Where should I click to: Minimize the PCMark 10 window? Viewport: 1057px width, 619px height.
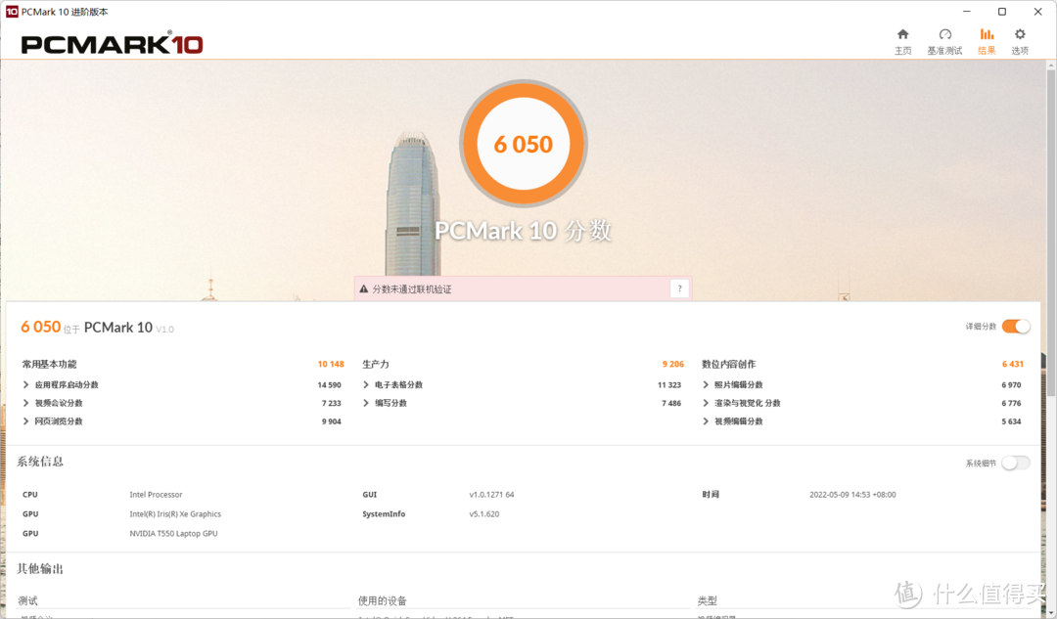(x=967, y=12)
